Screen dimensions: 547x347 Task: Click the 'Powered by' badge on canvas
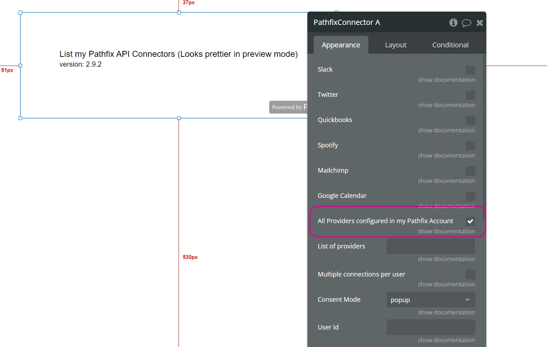pos(288,107)
